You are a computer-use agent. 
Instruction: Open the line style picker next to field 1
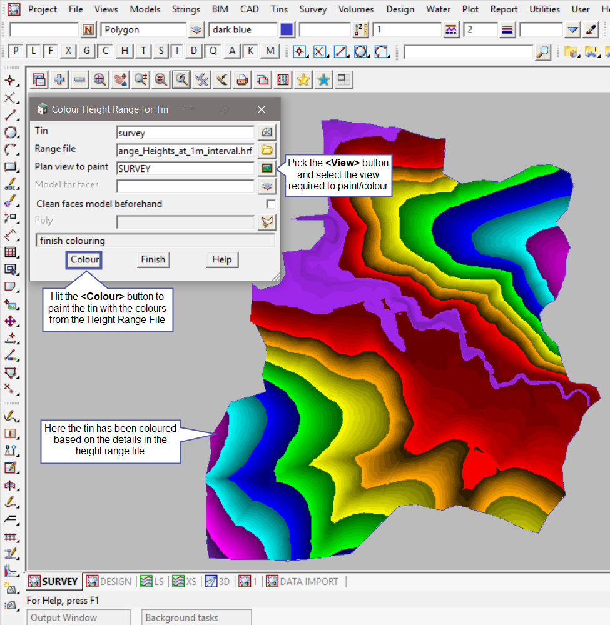pyautogui.click(x=451, y=30)
